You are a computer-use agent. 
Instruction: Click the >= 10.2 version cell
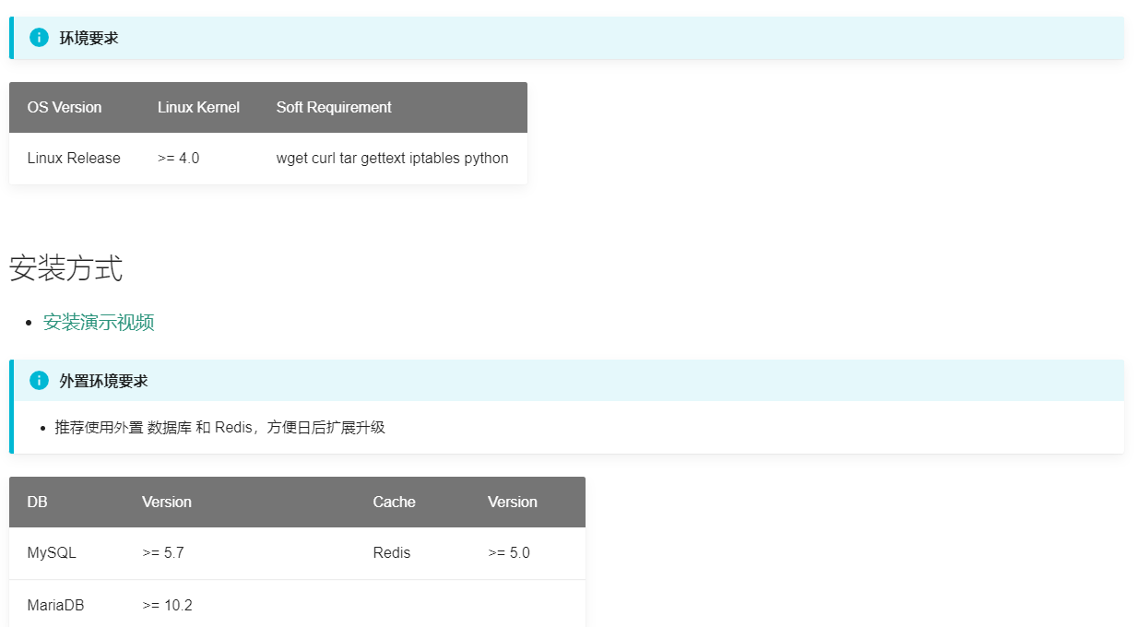pos(167,606)
